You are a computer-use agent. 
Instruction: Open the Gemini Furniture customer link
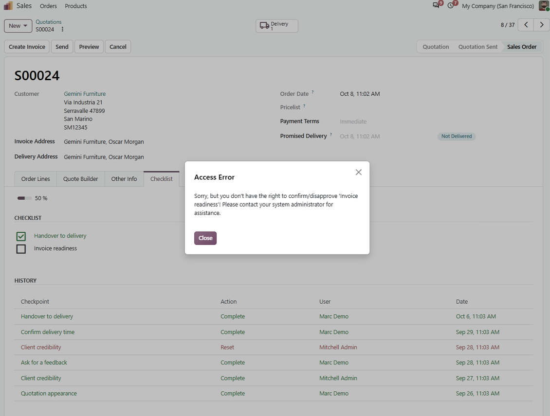[85, 94]
